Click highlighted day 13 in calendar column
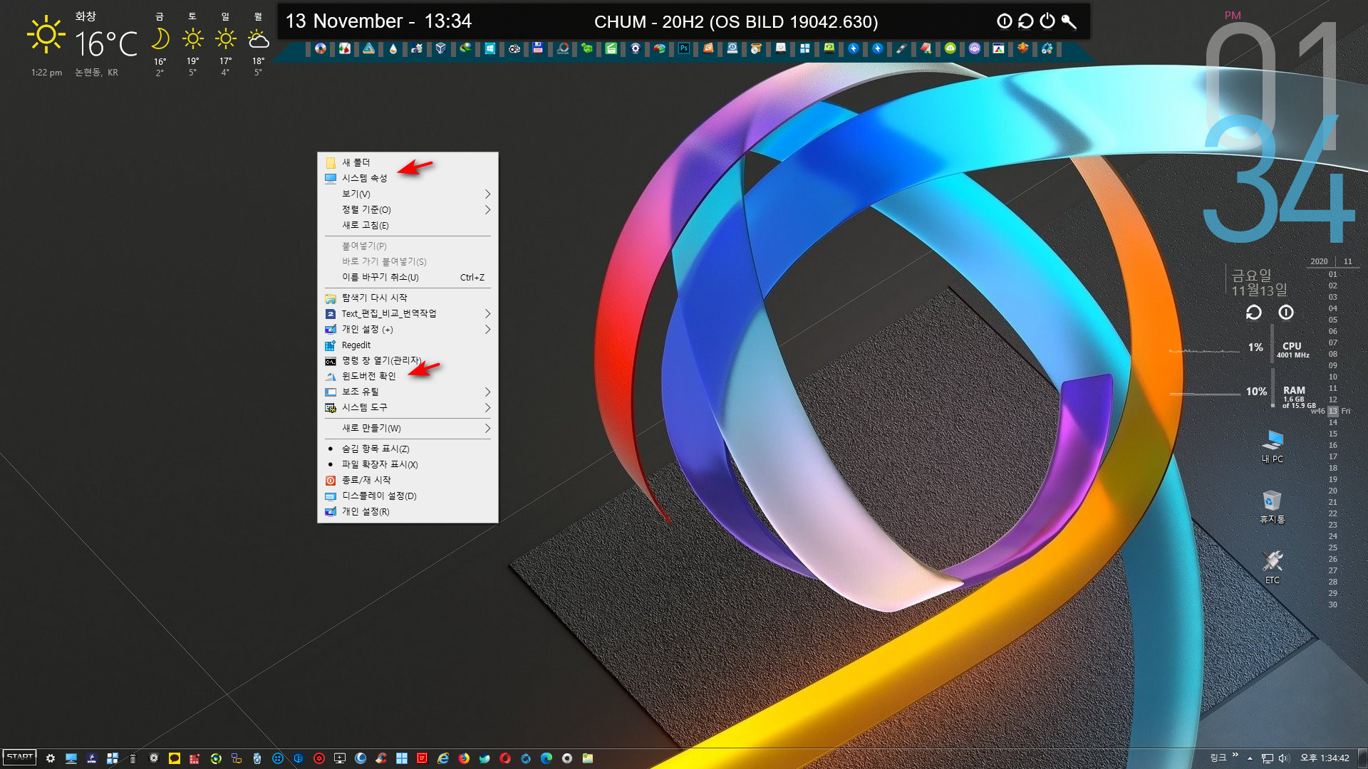 click(x=1332, y=411)
